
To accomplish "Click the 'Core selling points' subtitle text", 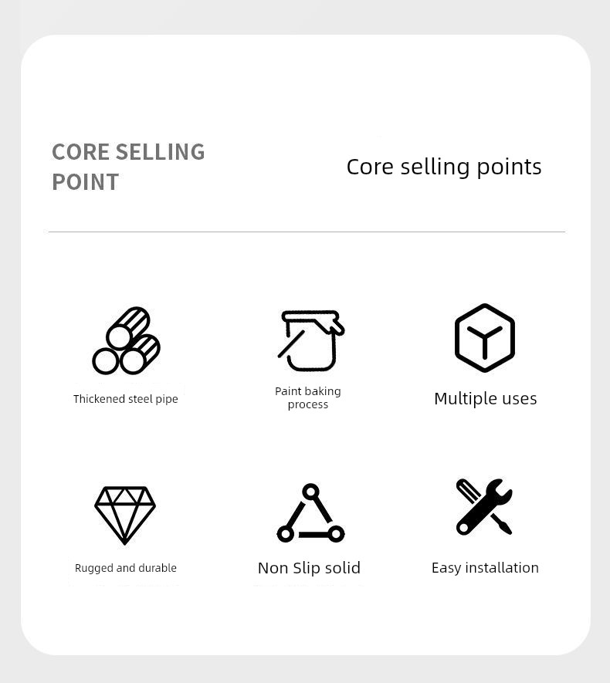I will point(443,167).
